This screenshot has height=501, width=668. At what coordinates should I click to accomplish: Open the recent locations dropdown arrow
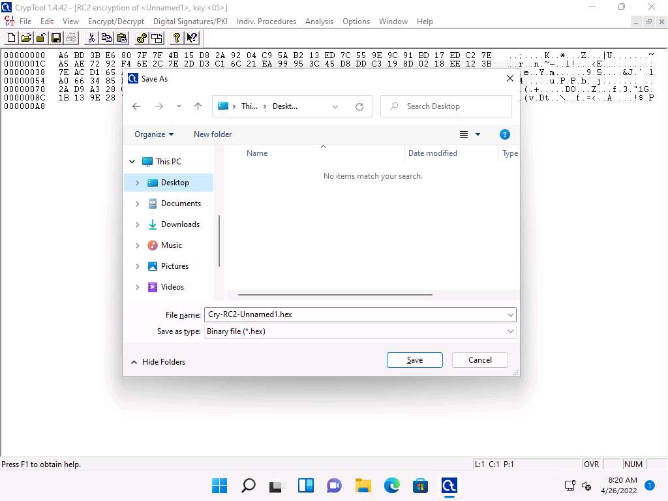(179, 106)
